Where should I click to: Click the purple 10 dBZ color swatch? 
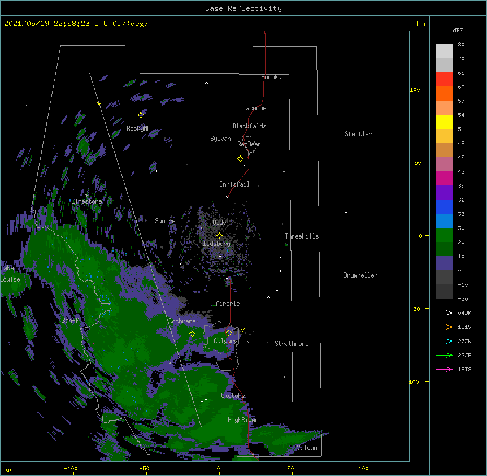444,263
